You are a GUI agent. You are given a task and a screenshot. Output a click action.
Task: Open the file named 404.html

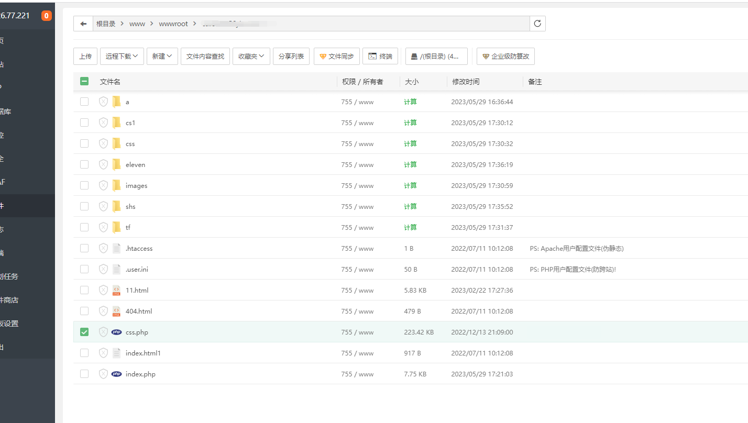pyautogui.click(x=139, y=311)
